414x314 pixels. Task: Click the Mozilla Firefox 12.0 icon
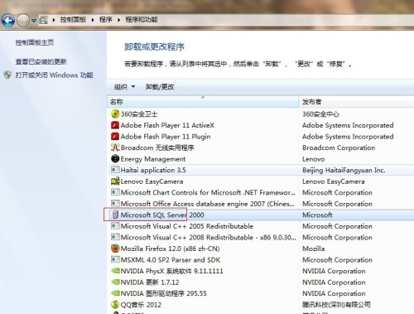(115, 249)
